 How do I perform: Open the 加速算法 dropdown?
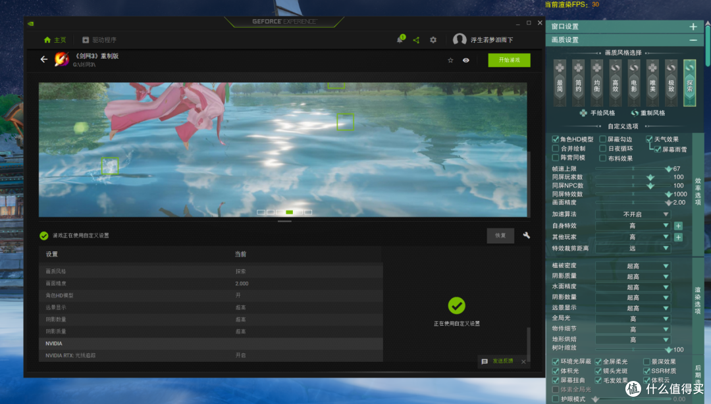[633, 214]
